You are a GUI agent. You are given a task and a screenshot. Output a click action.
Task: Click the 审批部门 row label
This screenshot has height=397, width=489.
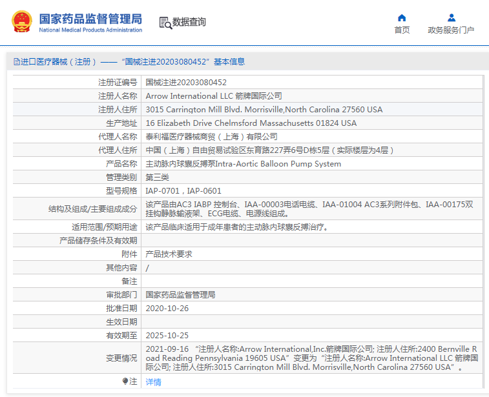tap(121, 294)
